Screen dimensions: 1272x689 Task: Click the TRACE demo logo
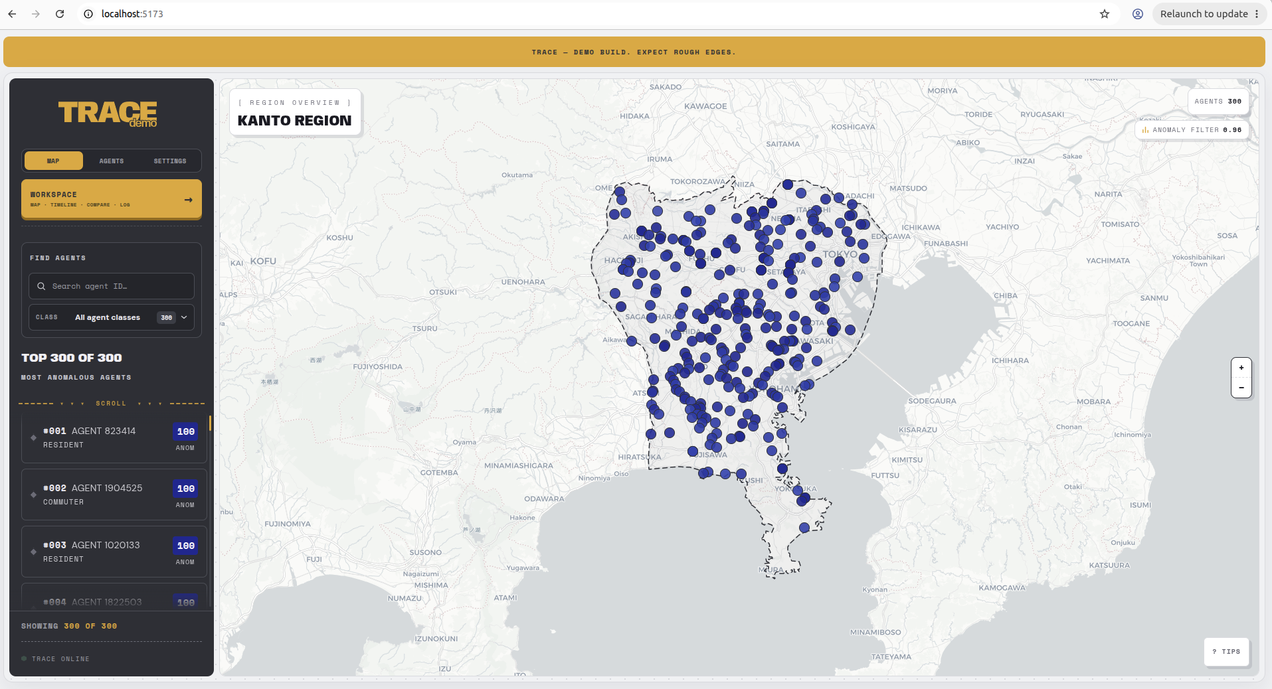click(x=108, y=114)
